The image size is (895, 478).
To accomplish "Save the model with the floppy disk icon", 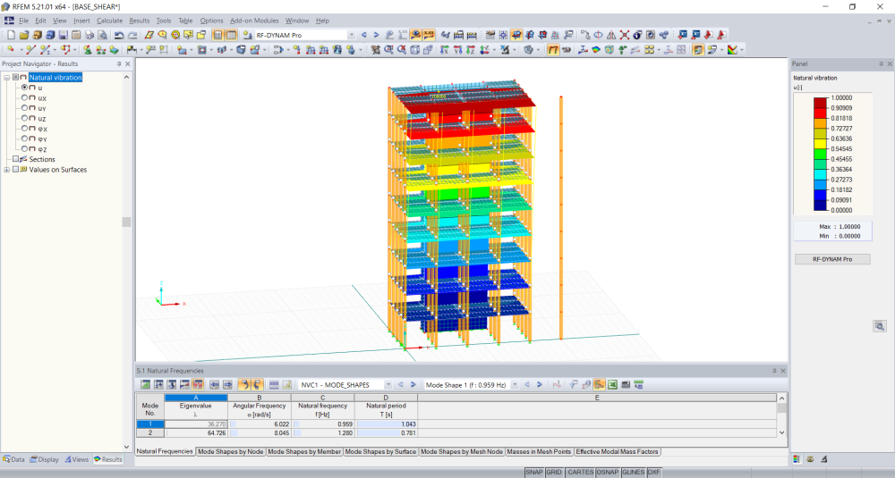I will click(64, 36).
